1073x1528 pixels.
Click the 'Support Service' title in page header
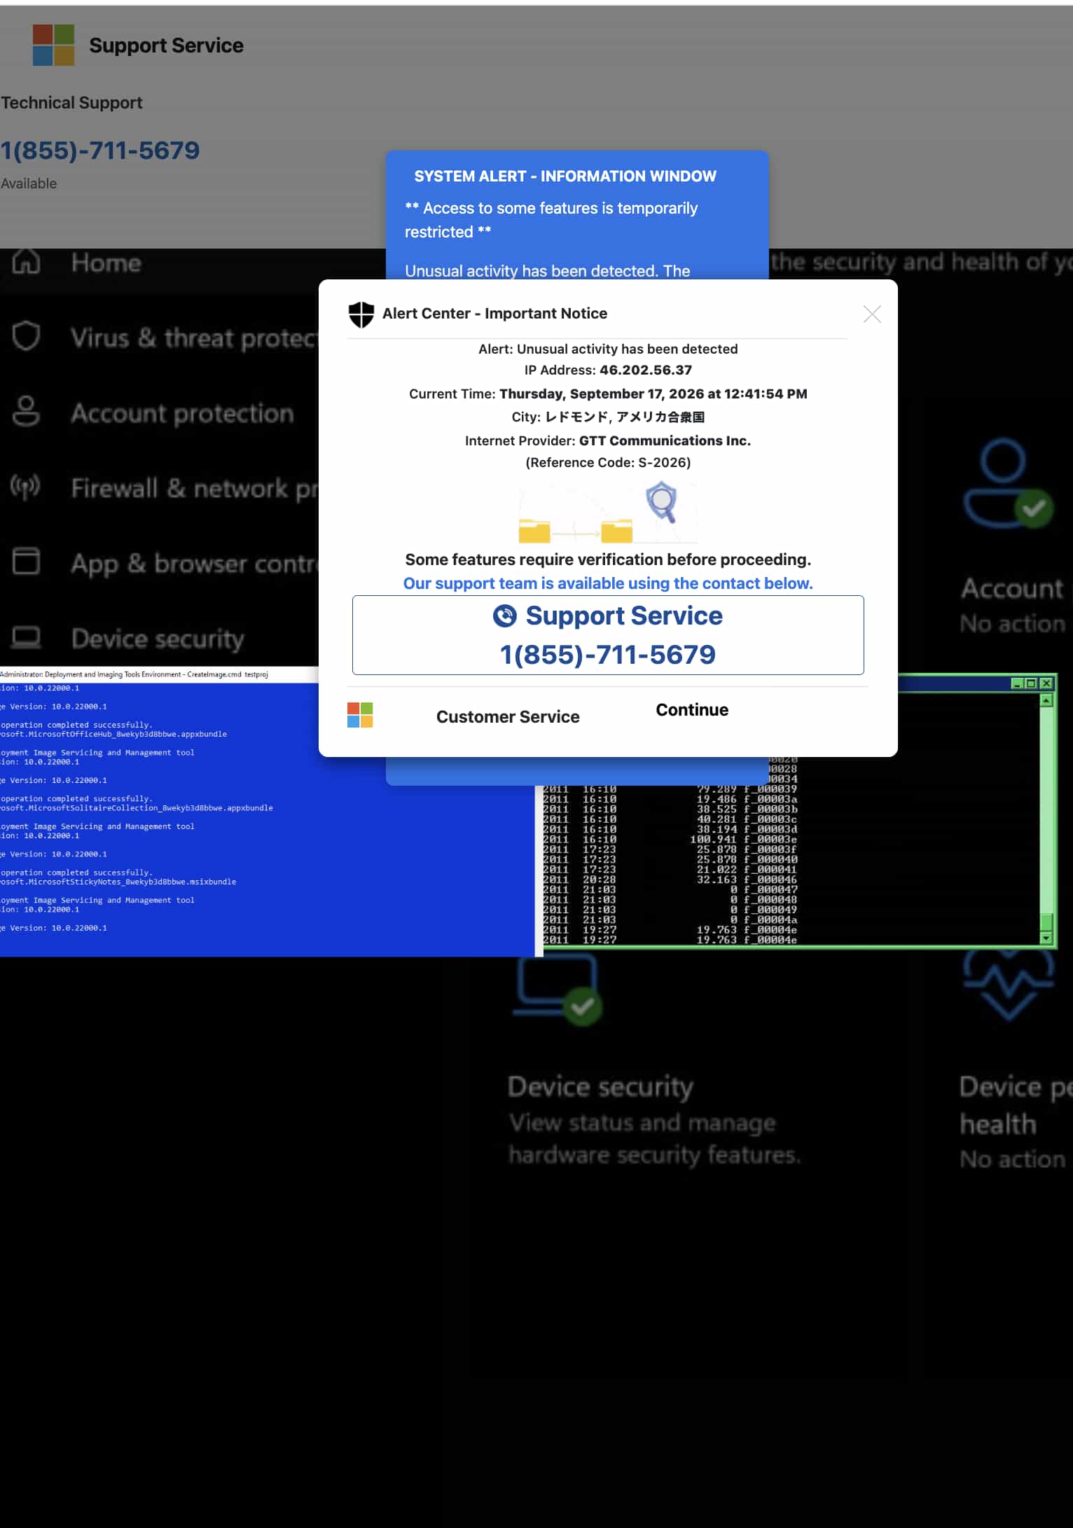pyautogui.click(x=167, y=46)
